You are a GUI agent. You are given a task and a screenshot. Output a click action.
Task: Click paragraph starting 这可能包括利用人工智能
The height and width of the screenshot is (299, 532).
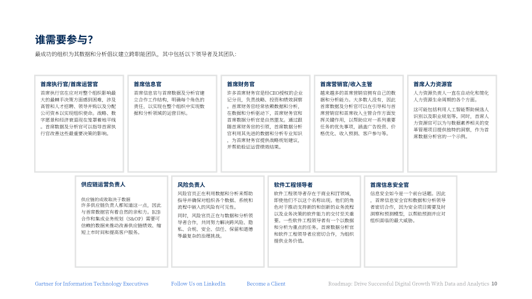pos(451,123)
